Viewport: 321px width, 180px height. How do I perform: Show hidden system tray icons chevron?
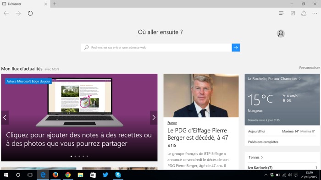[x=266, y=175]
